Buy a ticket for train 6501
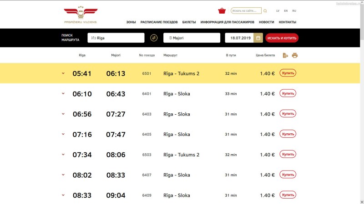The image size is (364, 204). pos(288,73)
